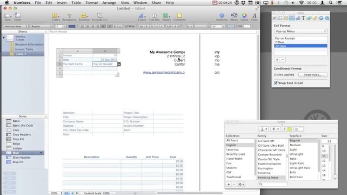The height and width of the screenshot is (195, 347).
Task: Add a new Sheet from toolbar
Action: [17, 17]
